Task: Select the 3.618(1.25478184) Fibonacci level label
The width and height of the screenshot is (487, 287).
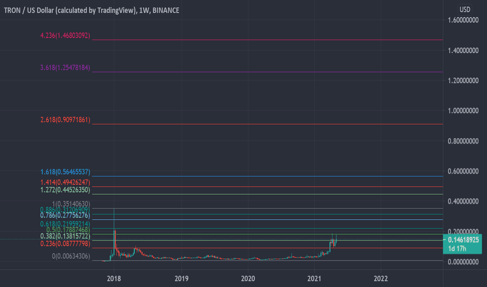Action: tap(65, 67)
